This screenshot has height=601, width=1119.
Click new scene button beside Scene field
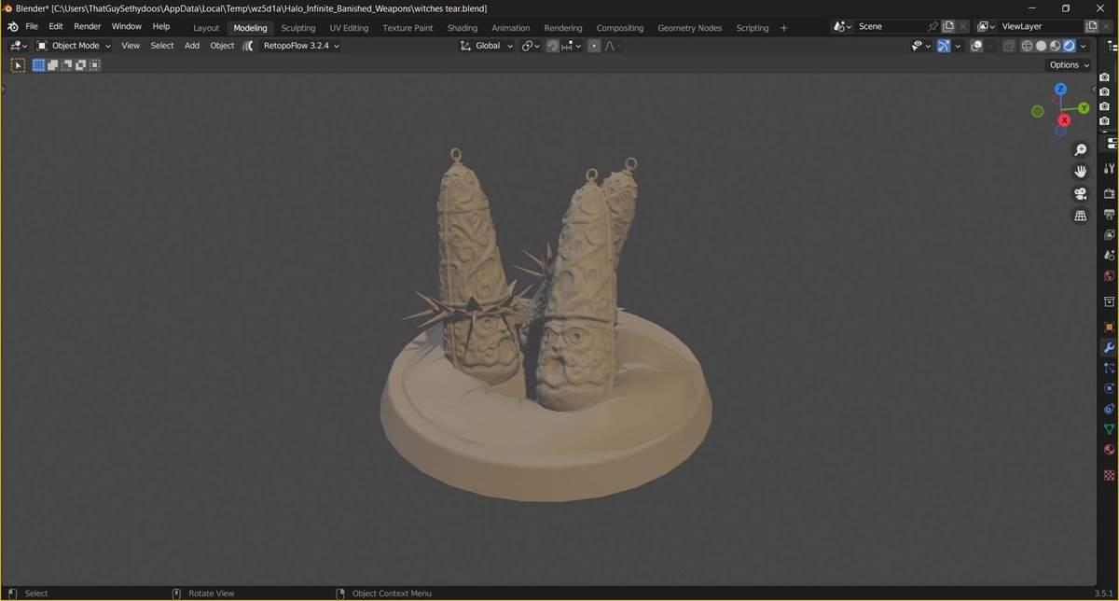[948, 27]
